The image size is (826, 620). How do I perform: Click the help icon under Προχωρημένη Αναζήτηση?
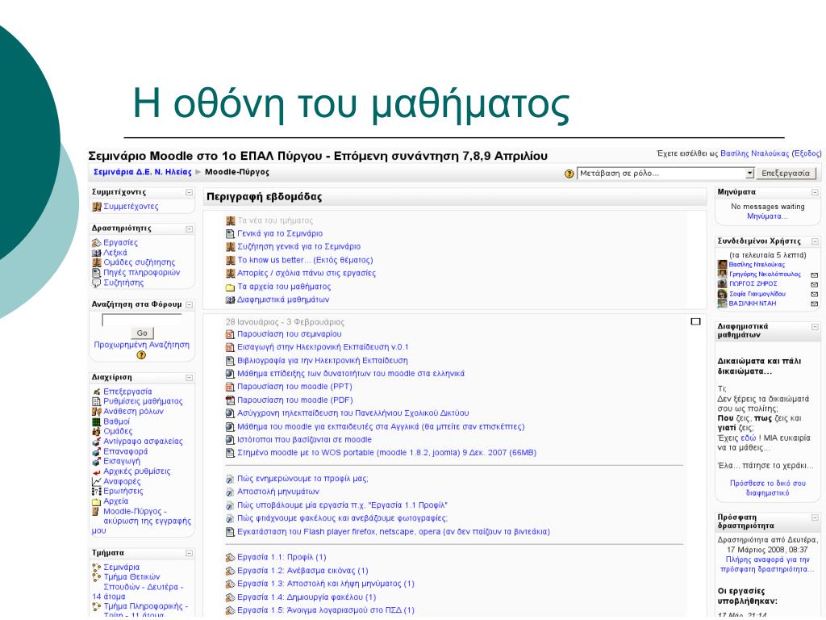click(x=142, y=355)
